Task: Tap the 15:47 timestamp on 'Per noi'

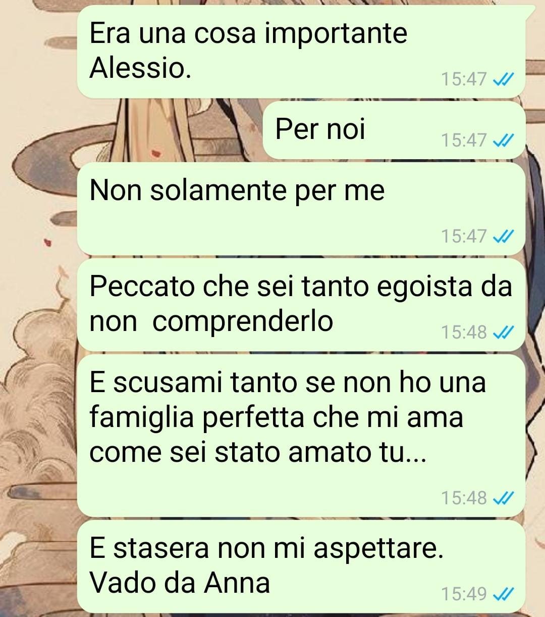Action: [464, 140]
